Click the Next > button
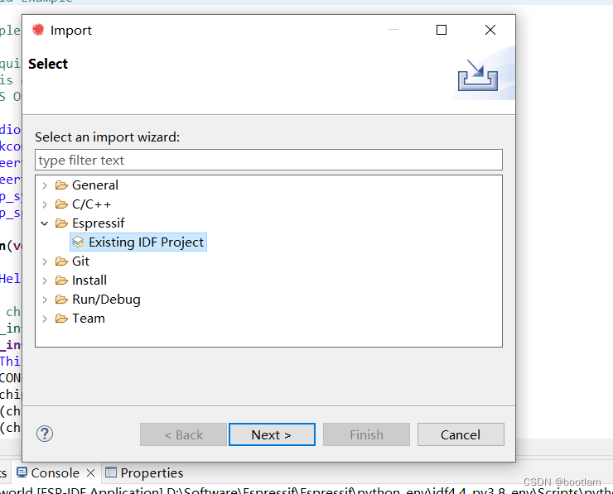 [272, 434]
